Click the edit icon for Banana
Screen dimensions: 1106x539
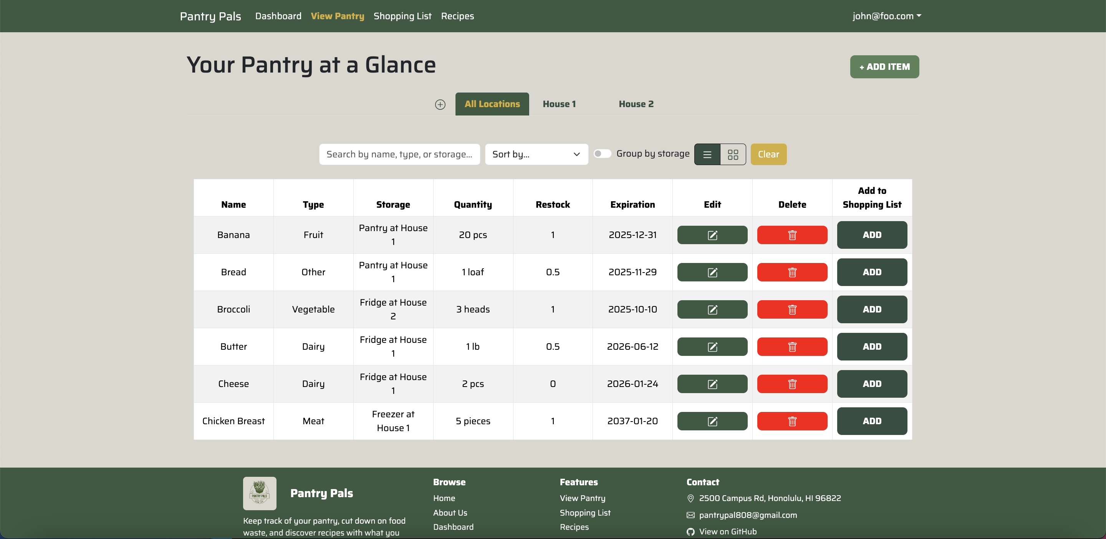[712, 235]
